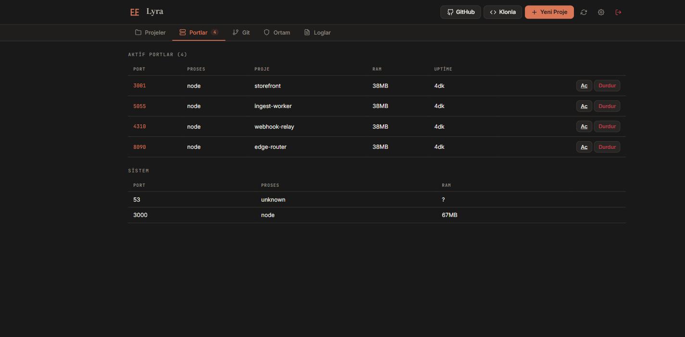The image size is (685, 337).
Task: Click port number 4310
Action: tap(139, 126)
